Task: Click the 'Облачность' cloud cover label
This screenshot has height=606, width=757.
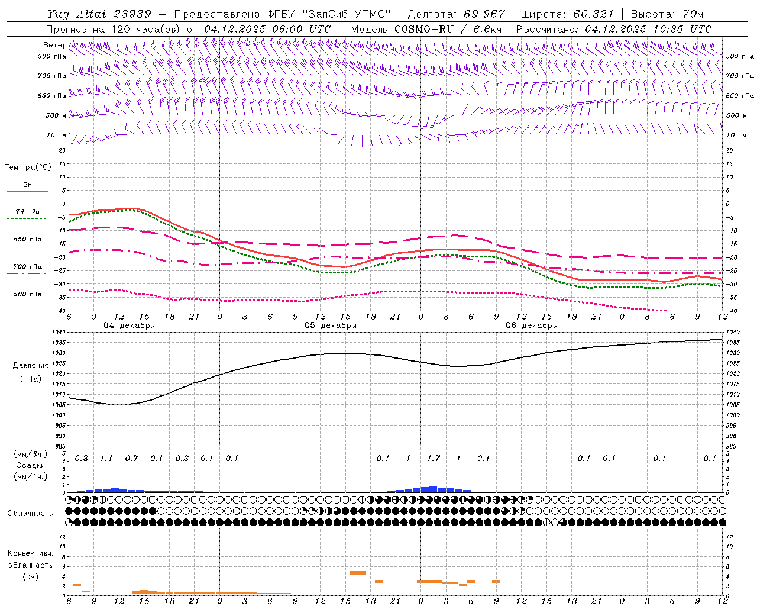Action: [x=30, y=513]
